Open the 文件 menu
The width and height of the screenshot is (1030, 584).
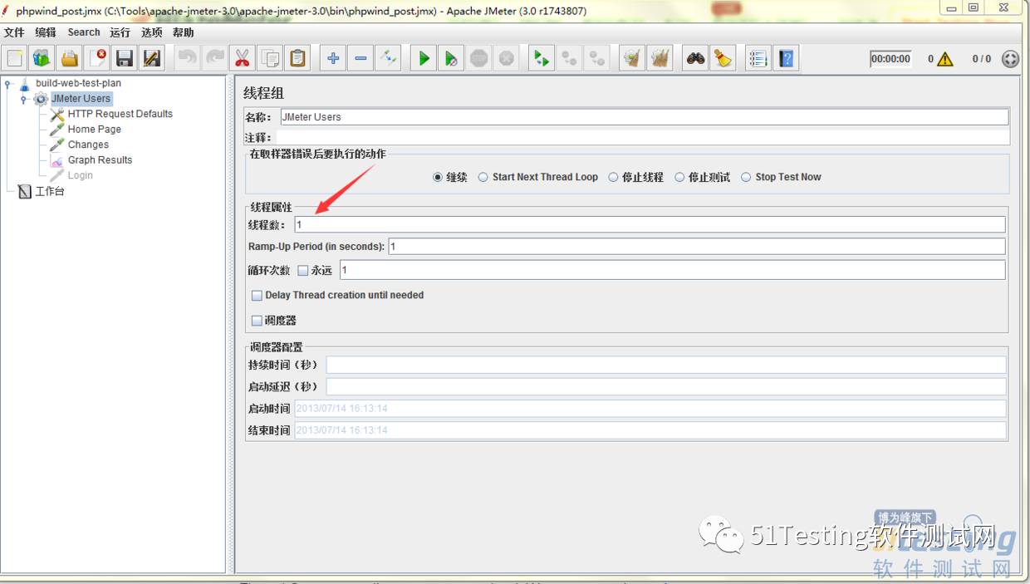point(14,32)
